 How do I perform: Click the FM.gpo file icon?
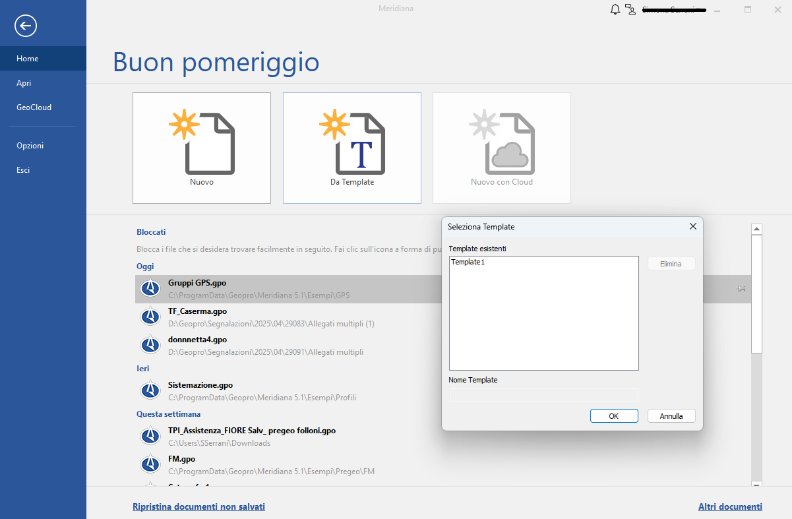[x=151, y=465]
